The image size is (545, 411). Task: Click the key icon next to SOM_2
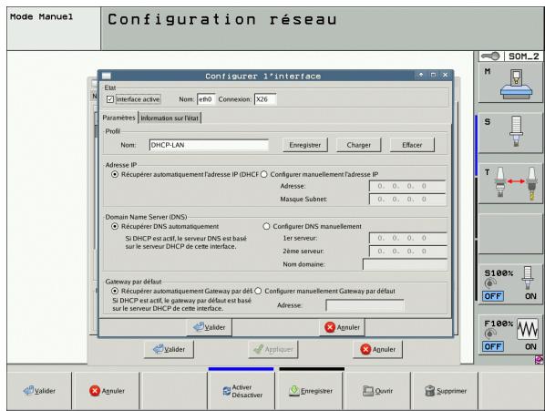491,57
